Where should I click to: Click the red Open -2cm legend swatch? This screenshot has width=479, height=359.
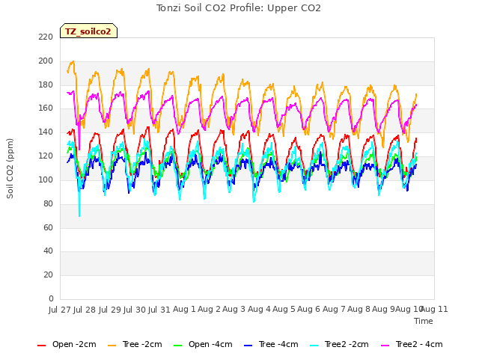click(42, 346)
